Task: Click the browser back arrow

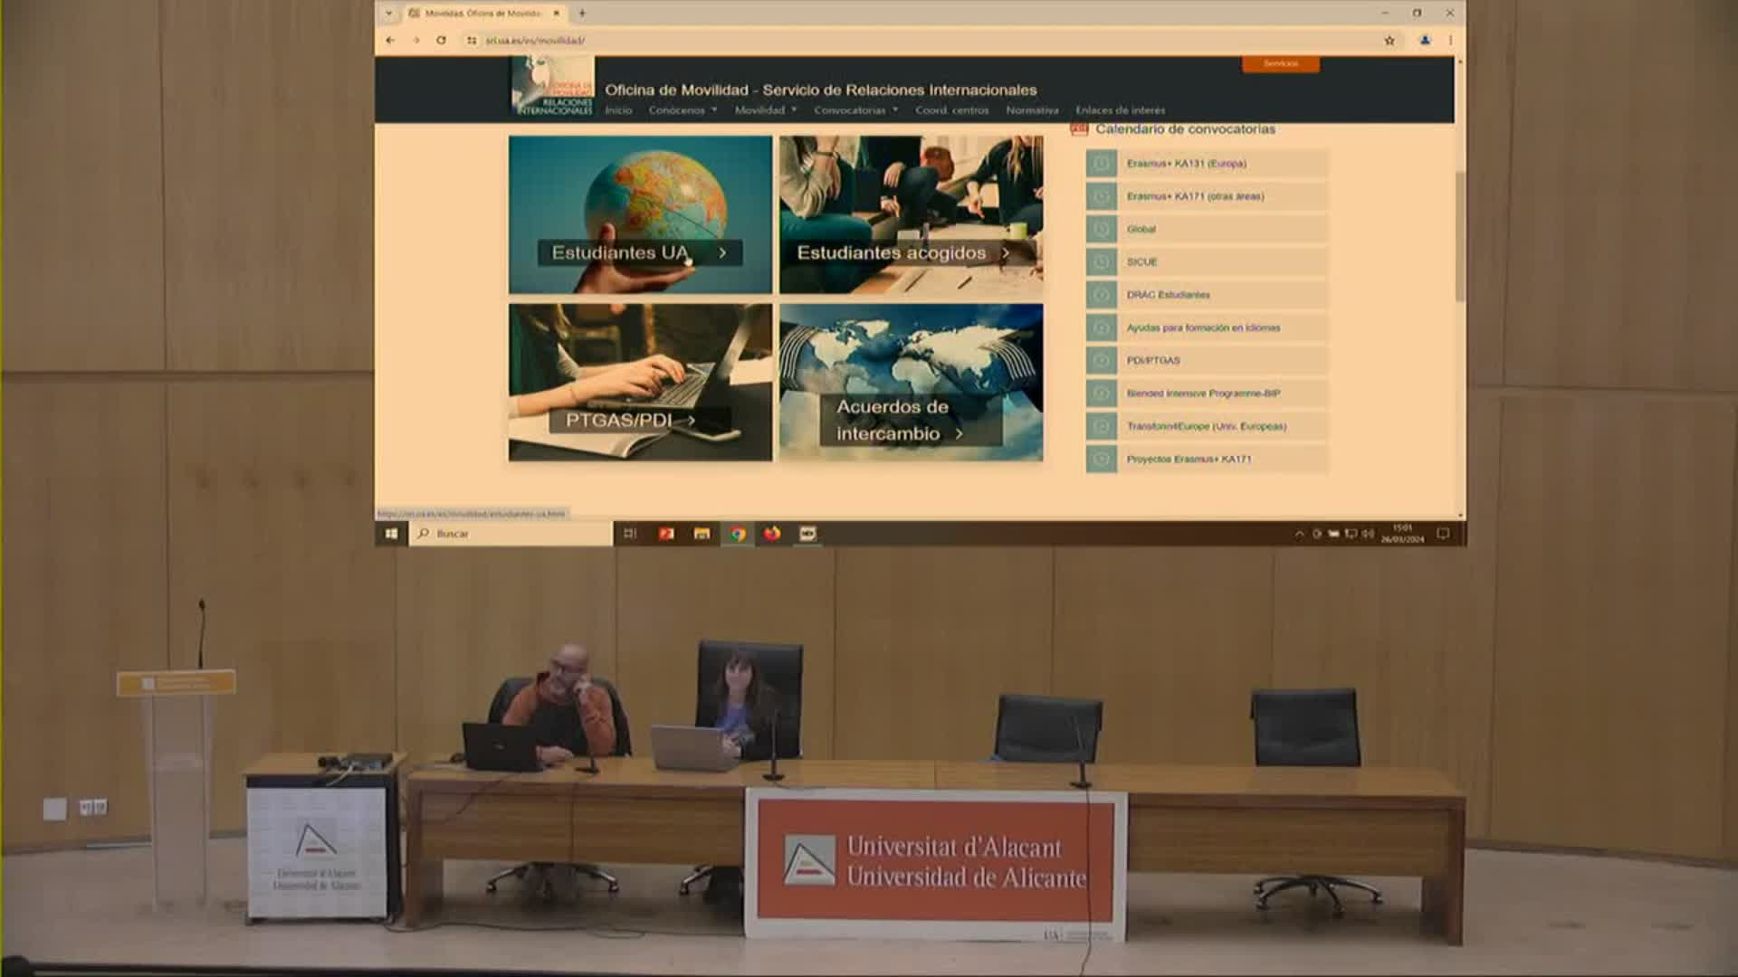Action: 390,41
